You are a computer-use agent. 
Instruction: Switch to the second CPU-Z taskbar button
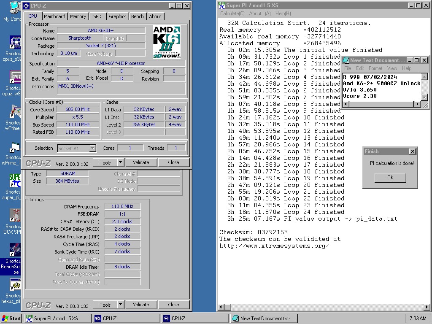tap(195, 319)
